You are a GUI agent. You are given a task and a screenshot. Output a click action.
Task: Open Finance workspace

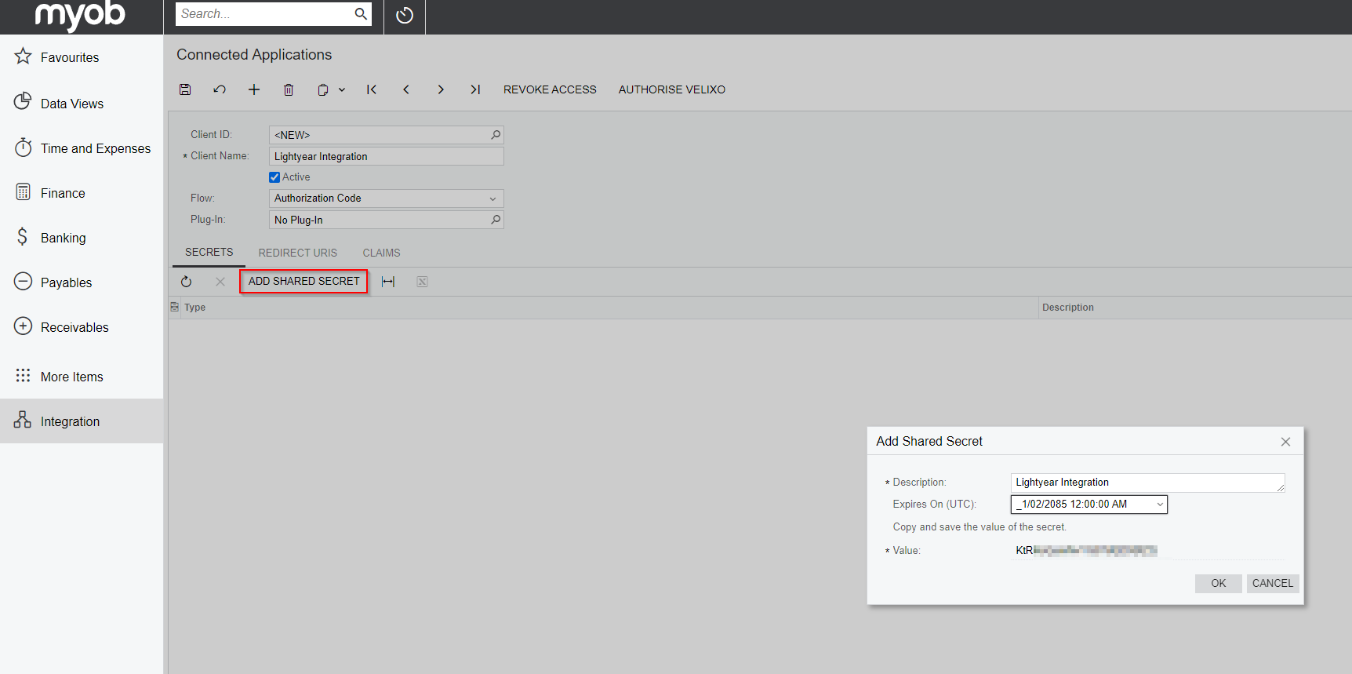click(x=82, y=193)
